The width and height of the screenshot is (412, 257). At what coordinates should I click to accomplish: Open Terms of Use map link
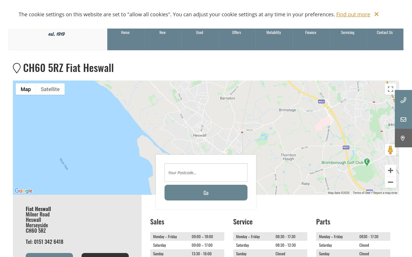361,193
